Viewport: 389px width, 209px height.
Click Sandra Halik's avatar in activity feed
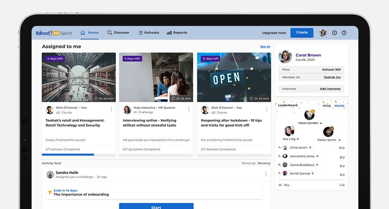pos(50,174)
